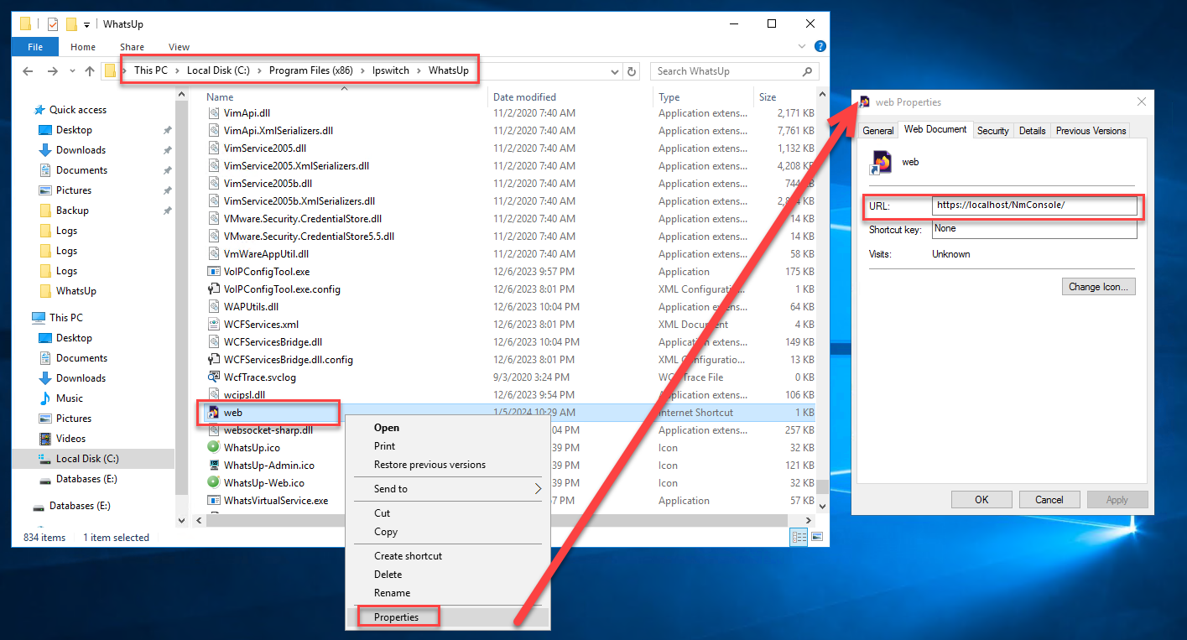Click the VoIPConfigTool.exe application icon
The width and height of the screenshot is (1187, 640).
(214, 272)
